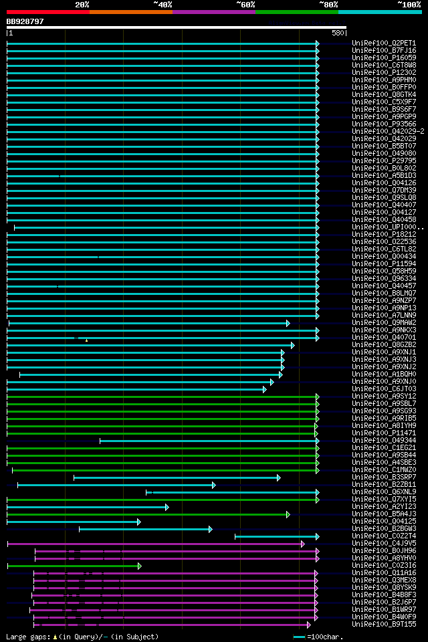Click the red 20% identity legend segment
428x642 pixels.
[48, 12]
